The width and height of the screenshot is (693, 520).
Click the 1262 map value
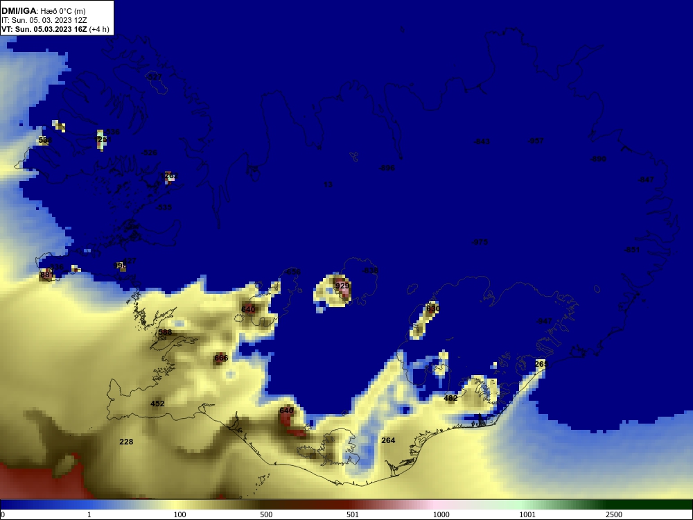(169, 175)
